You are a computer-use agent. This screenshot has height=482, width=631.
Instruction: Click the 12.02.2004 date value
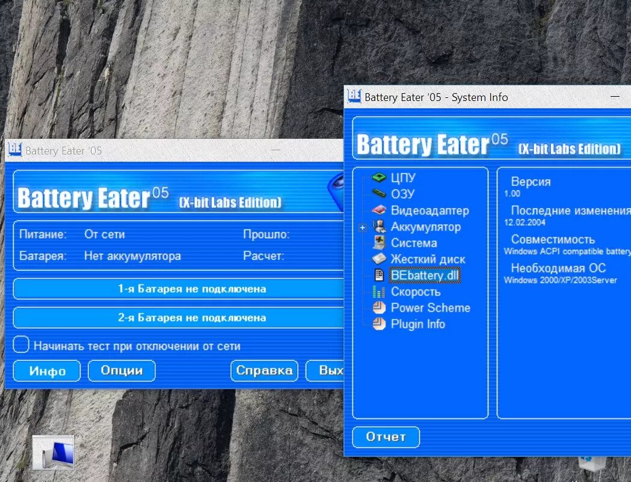tap(525, 222)
